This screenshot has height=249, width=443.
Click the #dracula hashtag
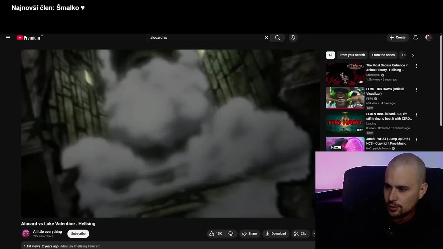(66, 246)
